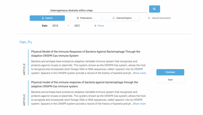Expand the Filters options
The image size is (203, 115).
click(x=99, y=26)
